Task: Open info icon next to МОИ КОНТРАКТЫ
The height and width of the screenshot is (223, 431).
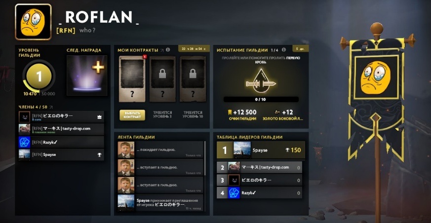Action: pos(168,50)
